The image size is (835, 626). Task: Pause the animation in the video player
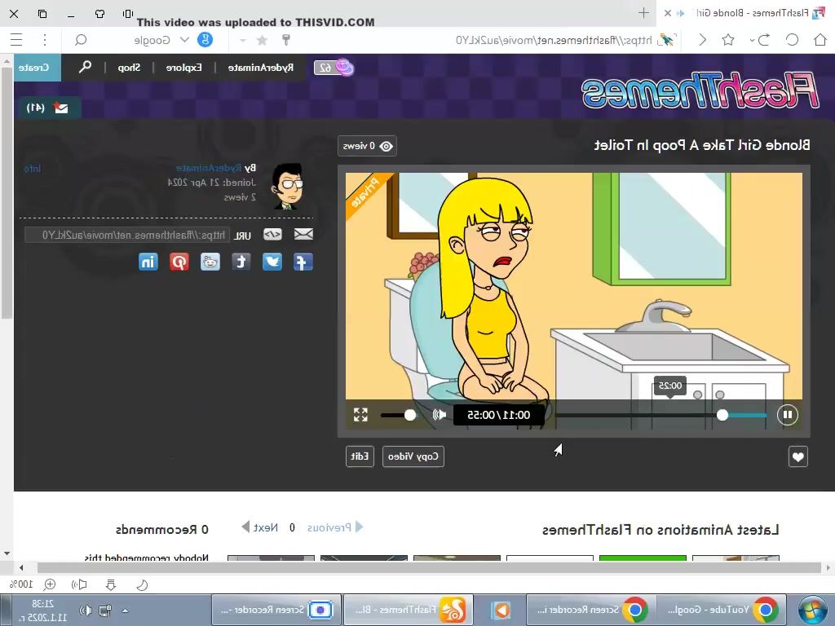[787, 415]
